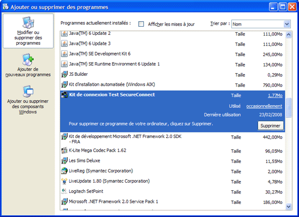Click the Java(TM) 6 Update 3 icon

click(64, 44)
